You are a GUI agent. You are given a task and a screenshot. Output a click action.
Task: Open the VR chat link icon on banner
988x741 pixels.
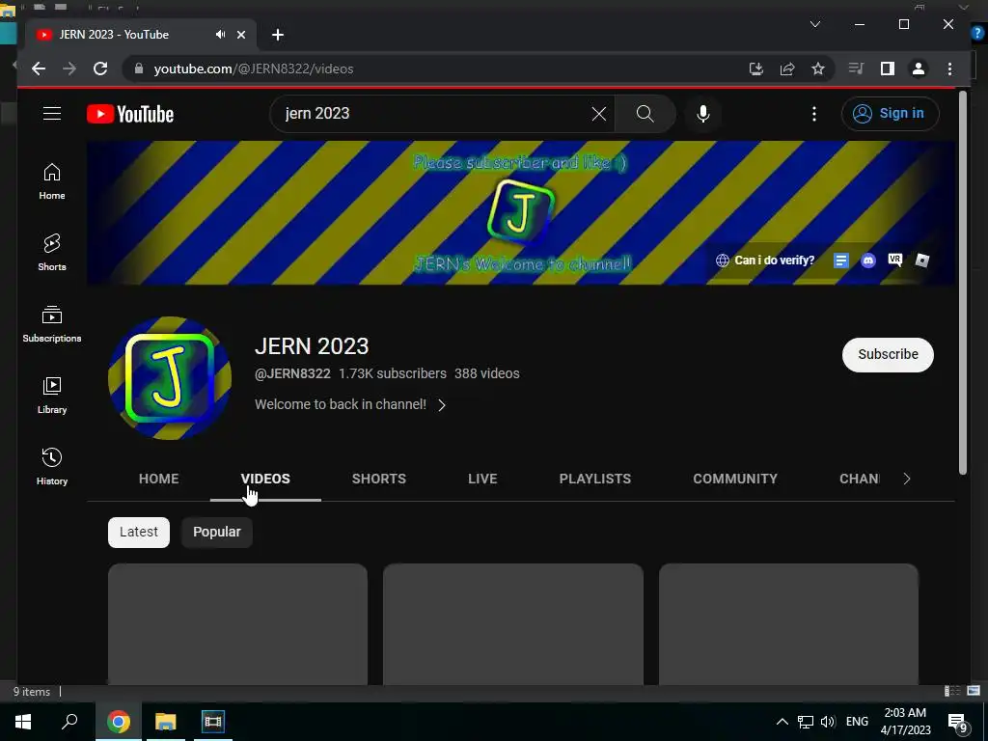[x=895, y=261]
